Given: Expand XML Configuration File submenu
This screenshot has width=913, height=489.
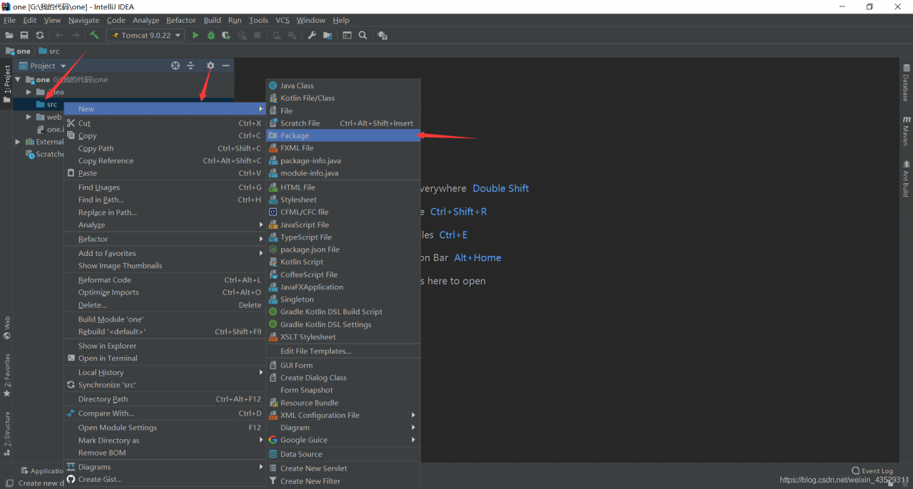Looking at the screenshot, I should (343, 415).
